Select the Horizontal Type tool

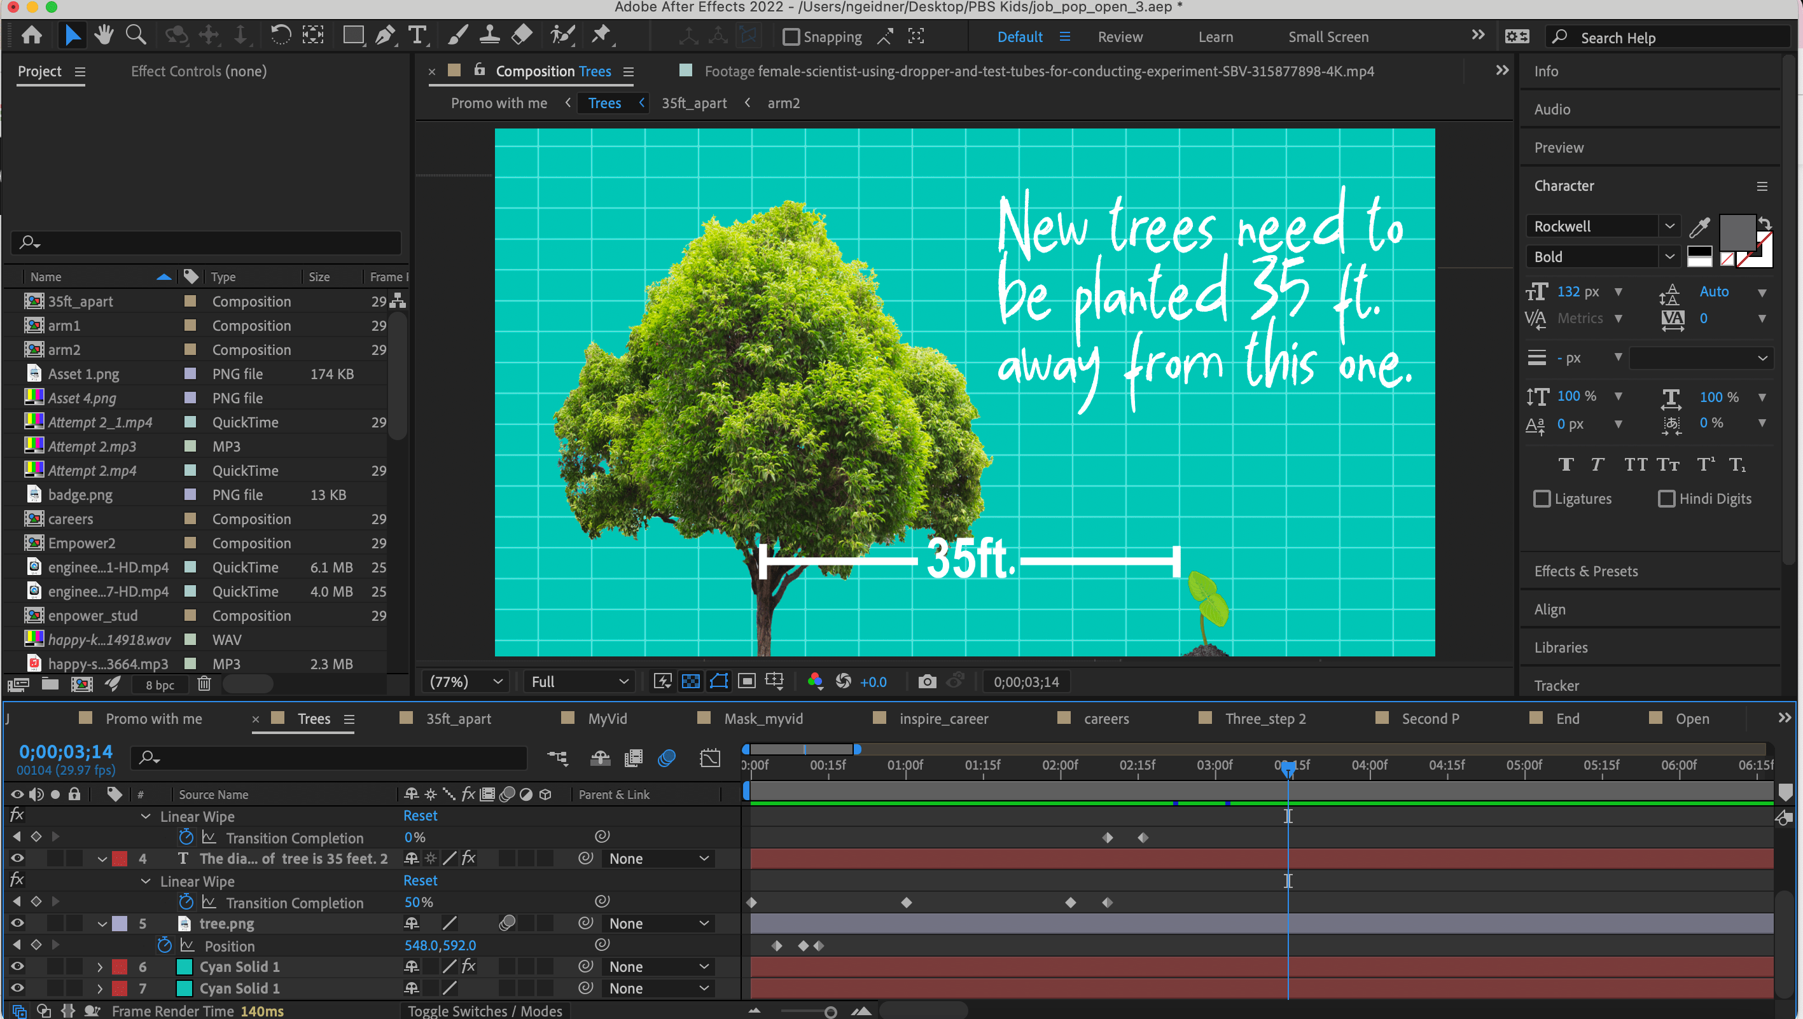click(418, 35)
